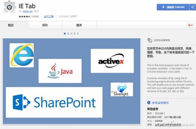Click the Java logo image
The image size is (196, 129).
60,71
